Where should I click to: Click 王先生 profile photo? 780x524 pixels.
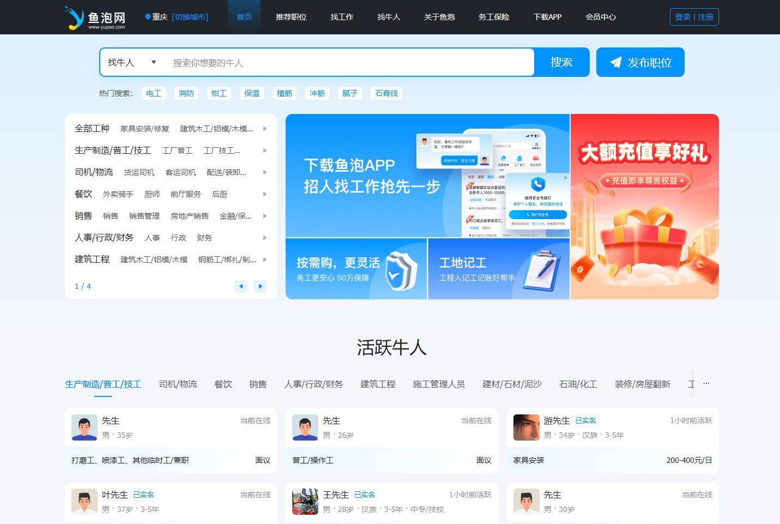[x=305, y=502]
